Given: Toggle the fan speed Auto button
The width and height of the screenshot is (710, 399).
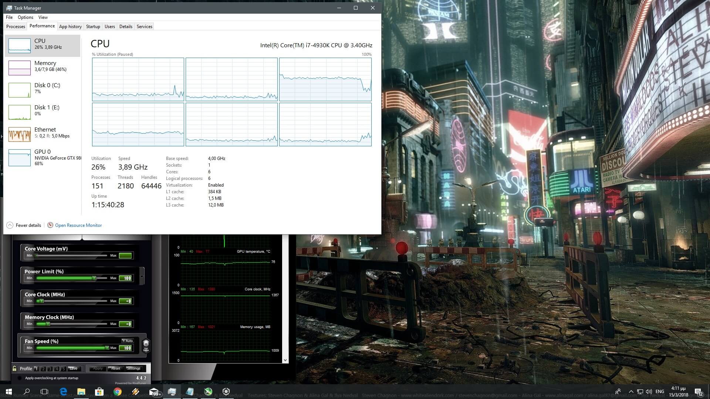Looking at the screenshot, I should coord(127,341).
